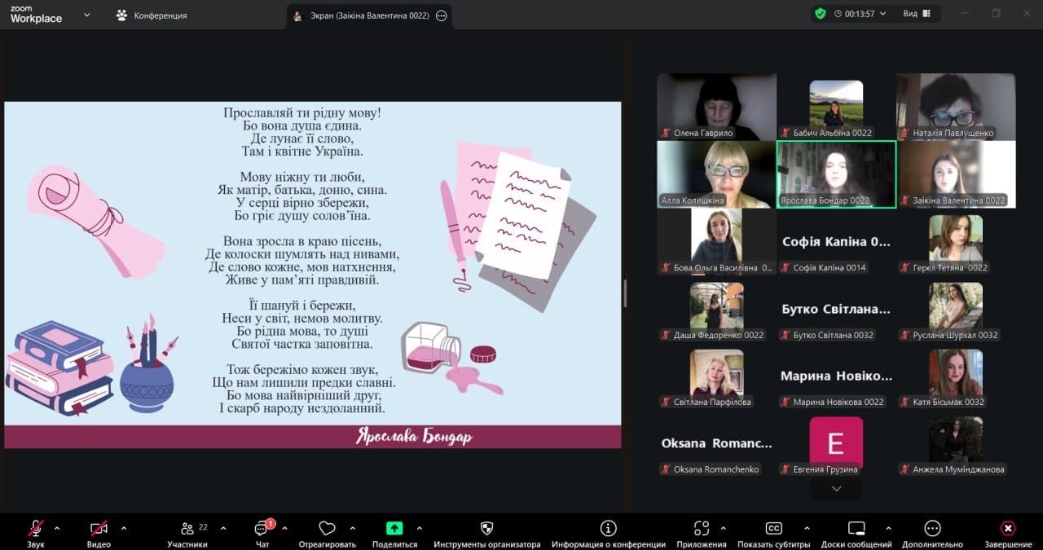Unmute microphone with the Звук button
This screenshot has width=1043, height=550.
click(x=36, y=529)
